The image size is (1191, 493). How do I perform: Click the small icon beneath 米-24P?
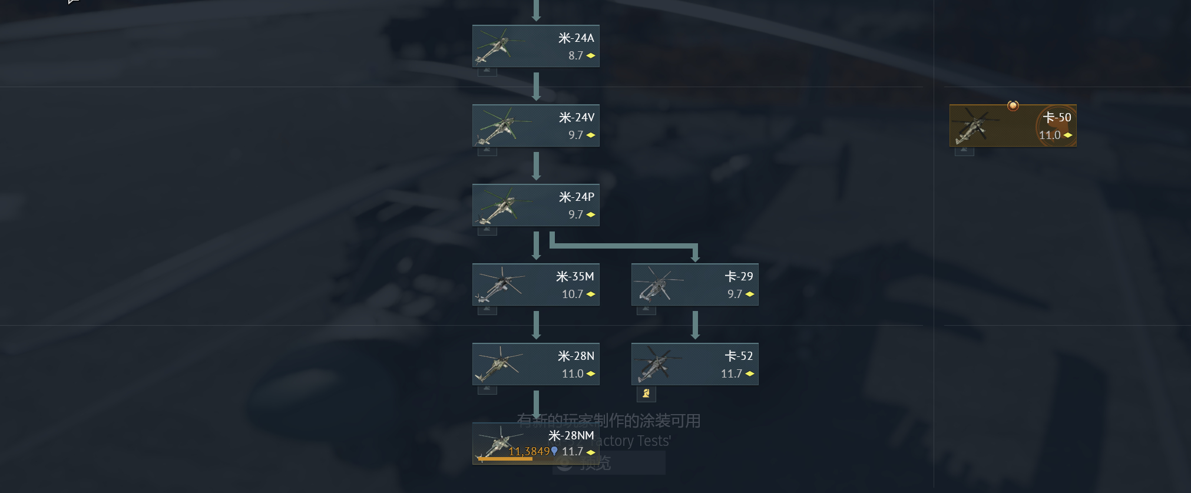click(x=487, y=230)
